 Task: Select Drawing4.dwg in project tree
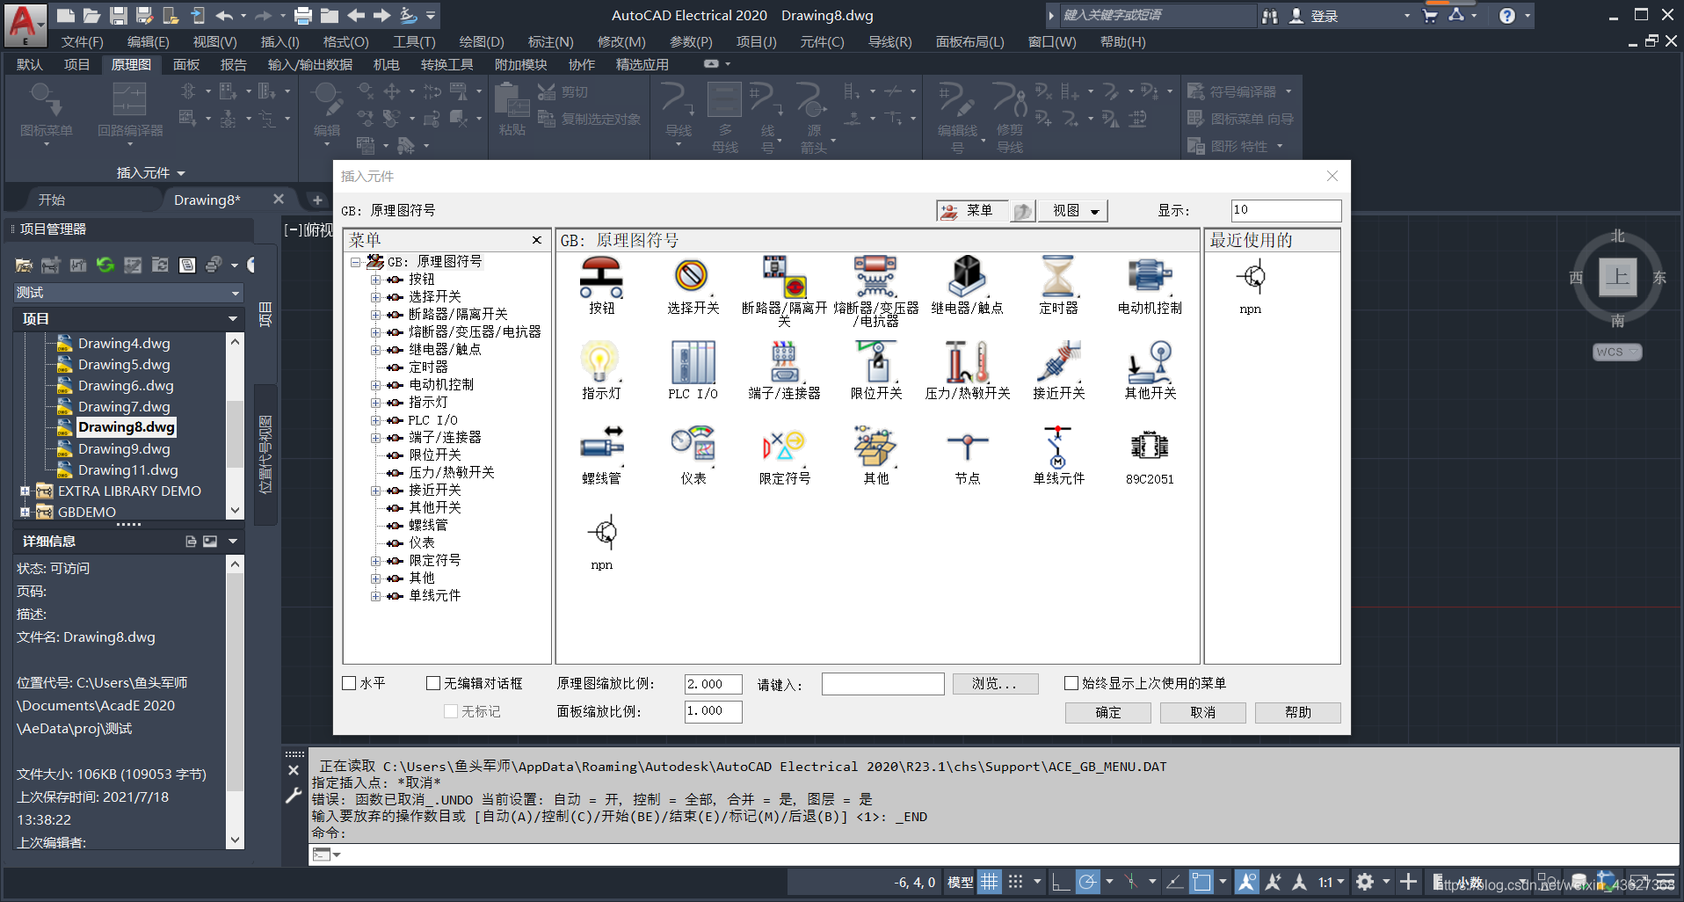[x=124, y=343]
